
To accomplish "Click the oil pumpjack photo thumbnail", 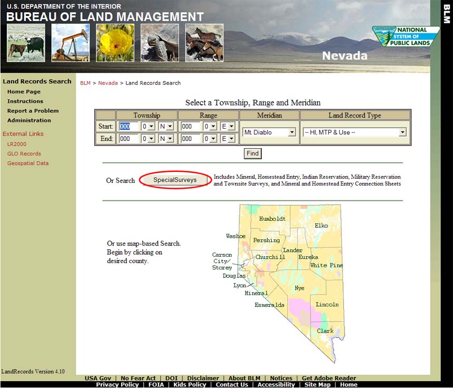I will pyautogui.click(x=71, y=43).
